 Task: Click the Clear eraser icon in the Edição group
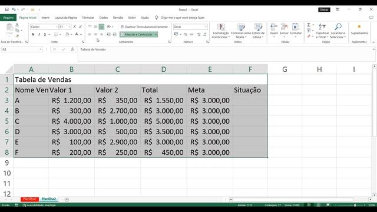[x=309, y=37]
